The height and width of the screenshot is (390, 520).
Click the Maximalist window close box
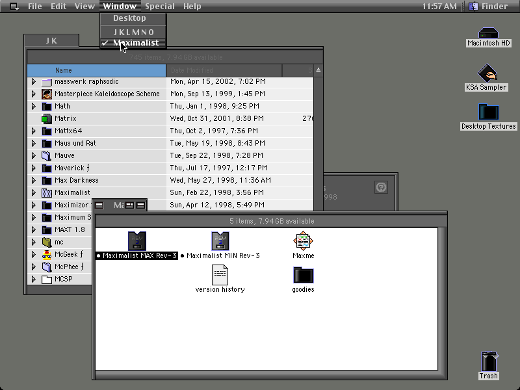coord(99,205)
